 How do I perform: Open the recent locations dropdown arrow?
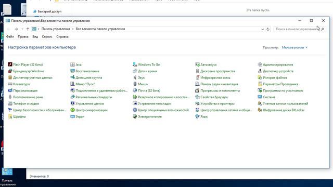tap(22, 29)
